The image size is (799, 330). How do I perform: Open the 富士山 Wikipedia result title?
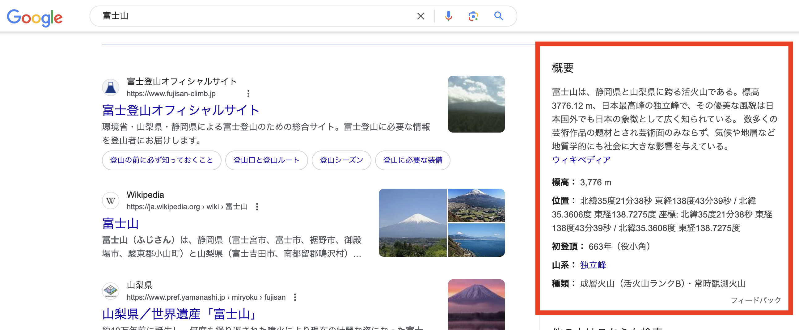pyautogui.click(x=121, y=223)
